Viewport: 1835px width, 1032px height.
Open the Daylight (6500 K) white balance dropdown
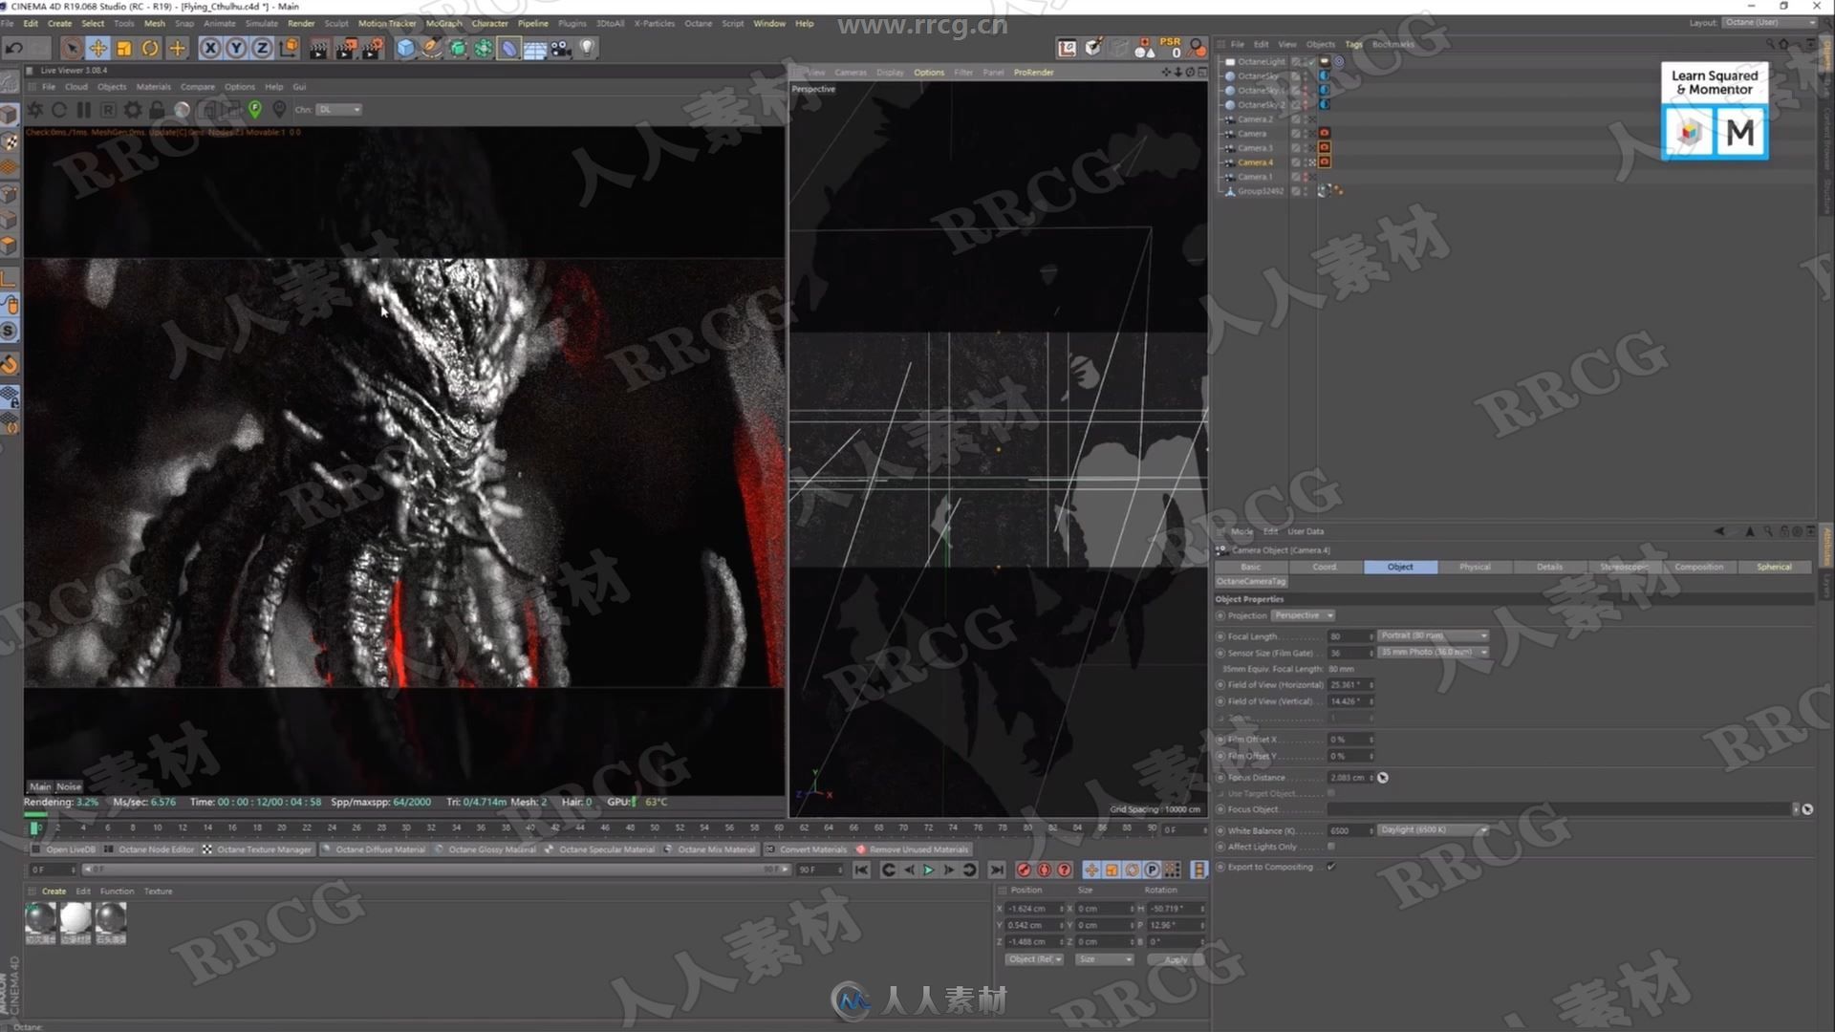coord(1433,829)
